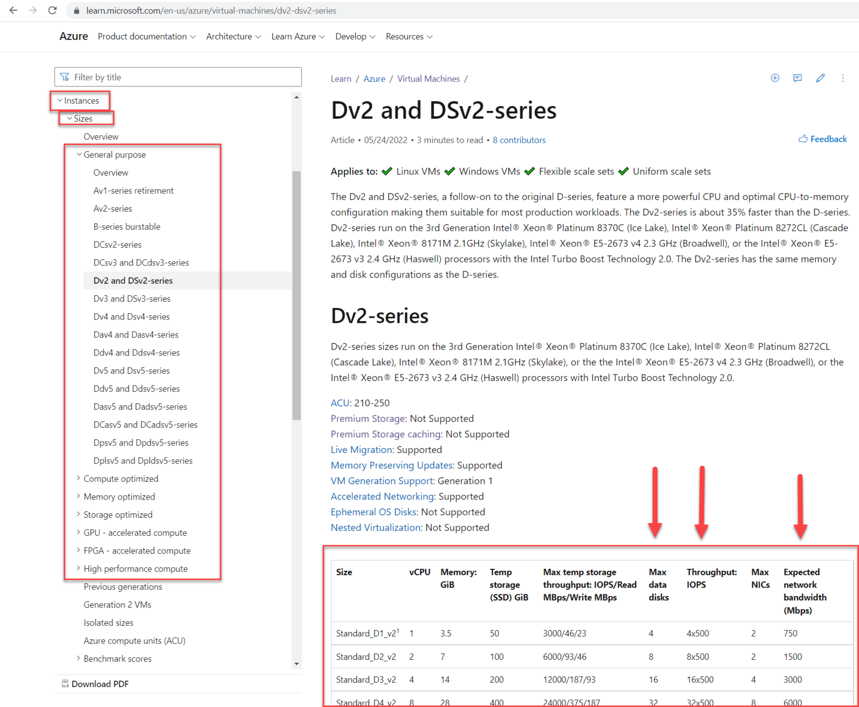Image resolution: width=859 pixels, height=707 pixels.
Task: Open Learn Azure dropdown menu
Action: [x=298, y=37]
